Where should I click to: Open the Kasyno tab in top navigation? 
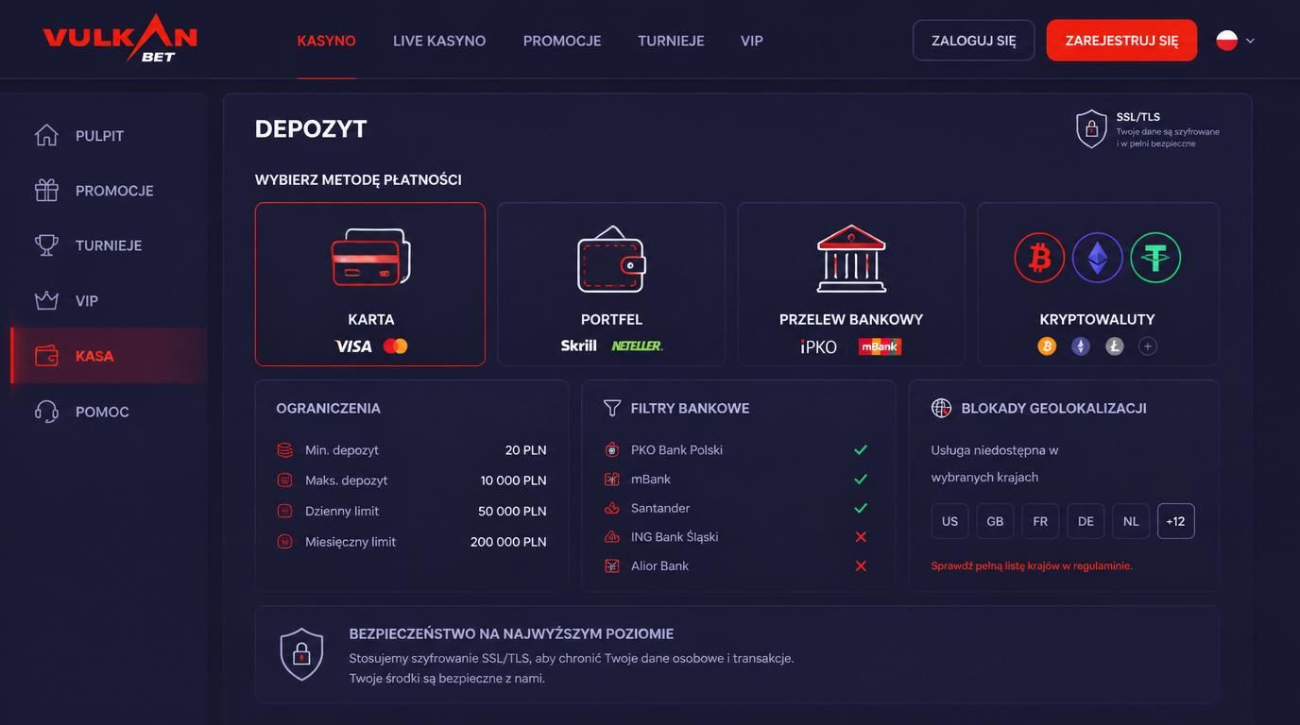point(326,41)
